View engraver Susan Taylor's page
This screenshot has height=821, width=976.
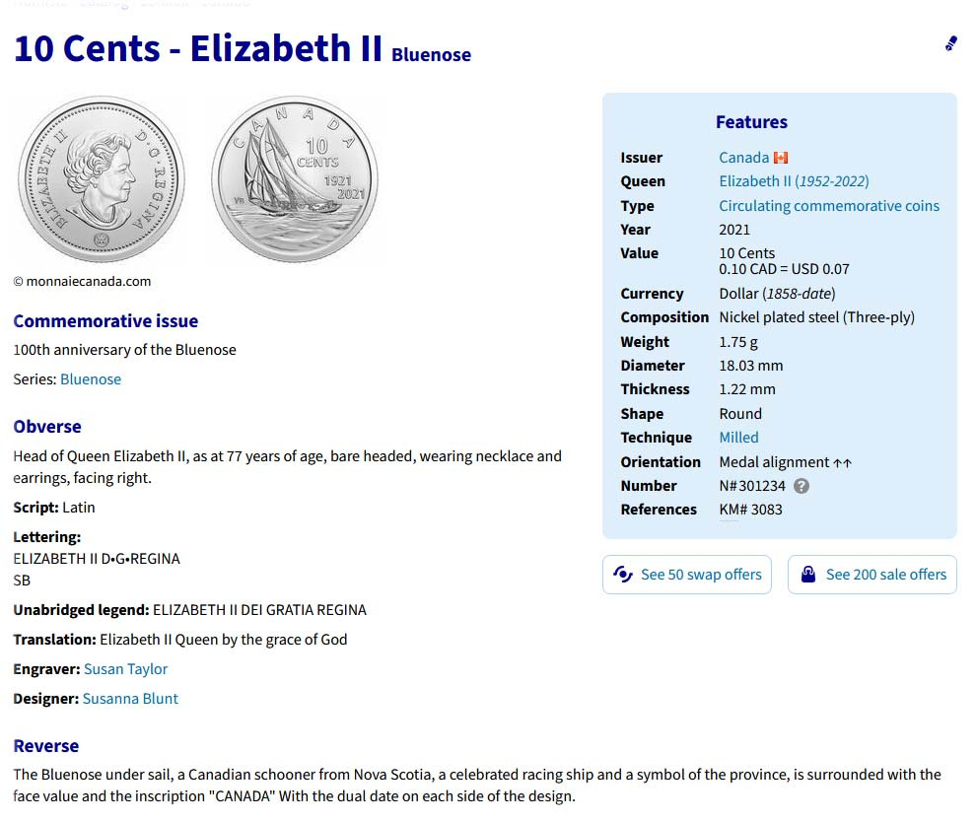coord(125,669)
